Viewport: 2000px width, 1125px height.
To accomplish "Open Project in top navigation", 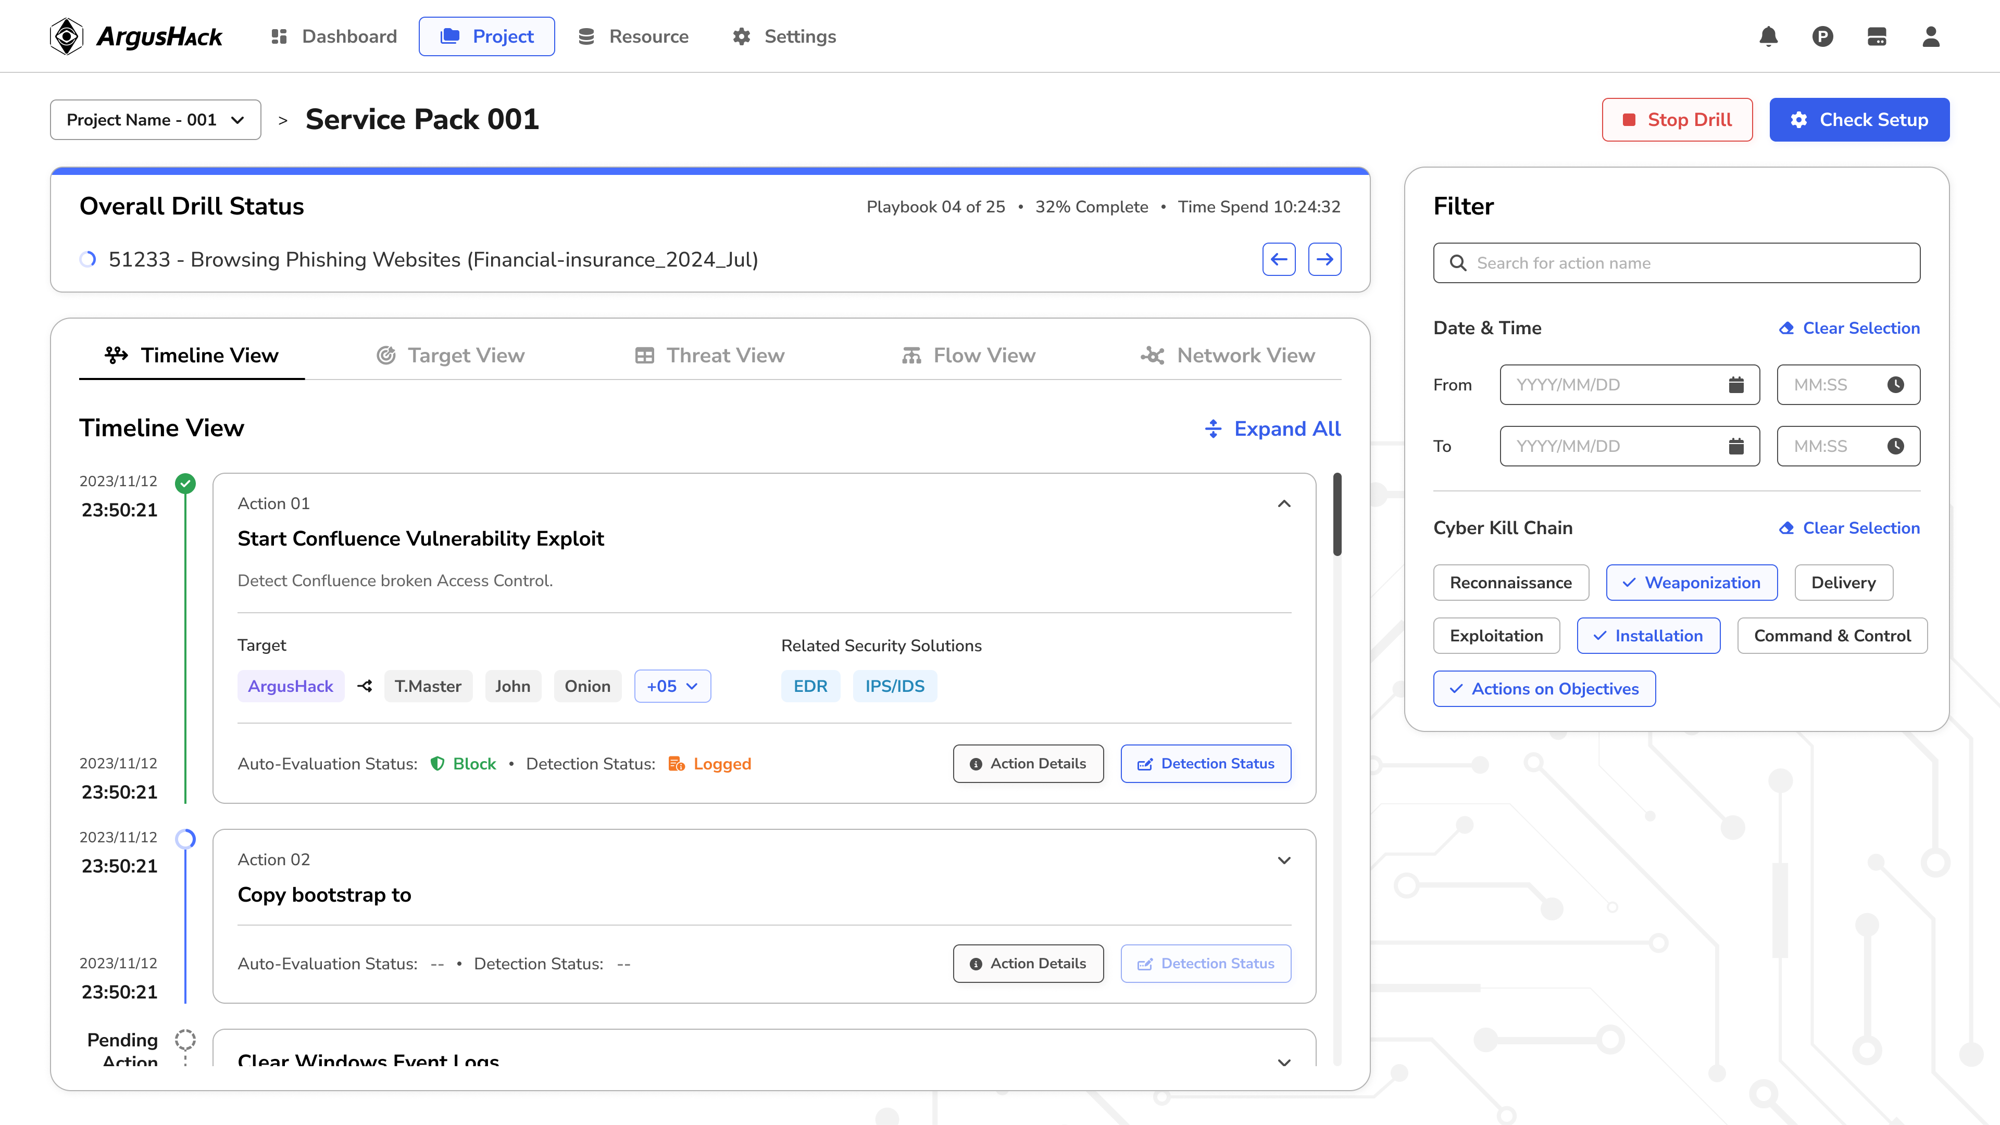I will pyautogui.click(x=487, y=36).
